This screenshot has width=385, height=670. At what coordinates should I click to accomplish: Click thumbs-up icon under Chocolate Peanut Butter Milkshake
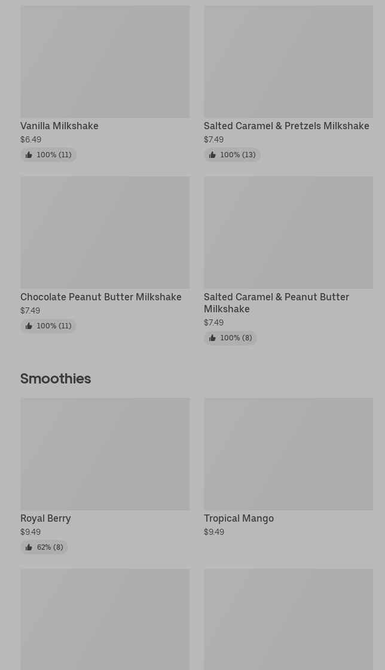(29, 326)
